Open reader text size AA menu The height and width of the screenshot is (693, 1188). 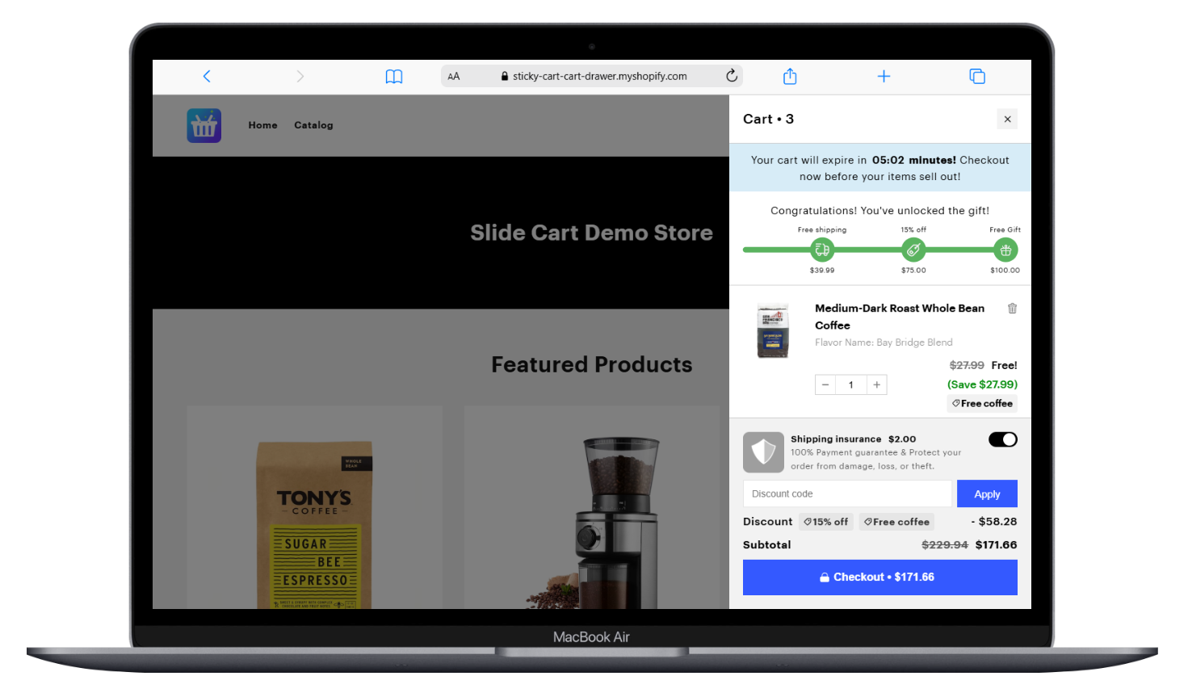454,77
